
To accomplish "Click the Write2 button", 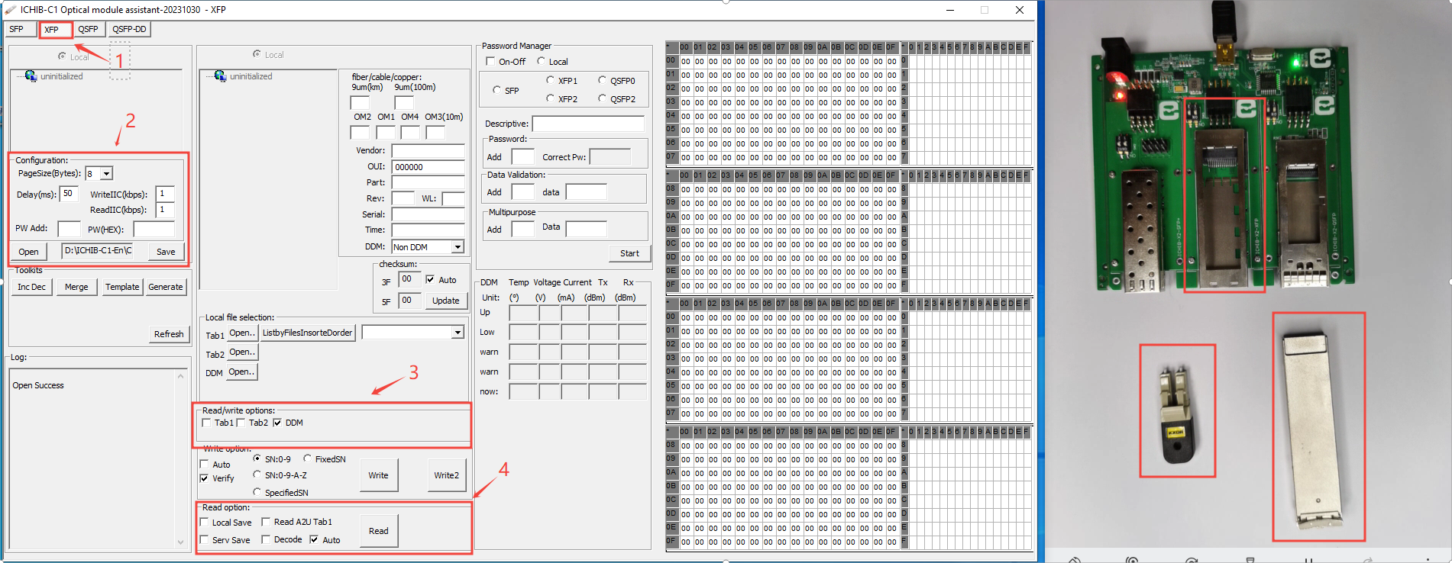I will [447, 475].
